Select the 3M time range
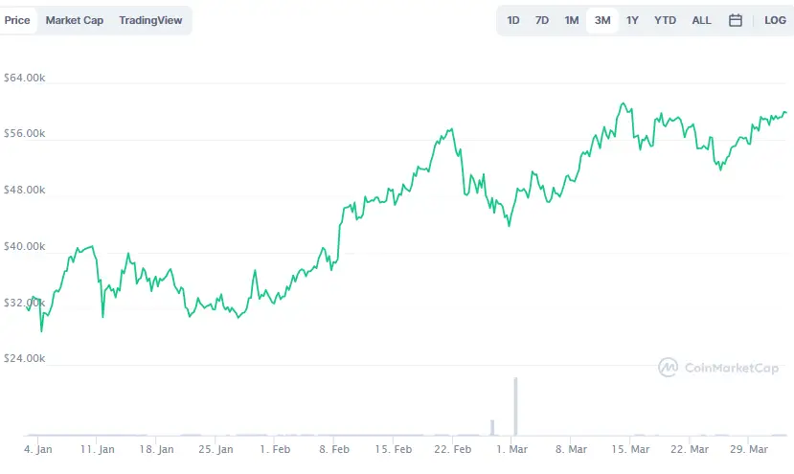The height and width of the screenshot is (474, 794). pyautogui.click(x=602, y=20)
